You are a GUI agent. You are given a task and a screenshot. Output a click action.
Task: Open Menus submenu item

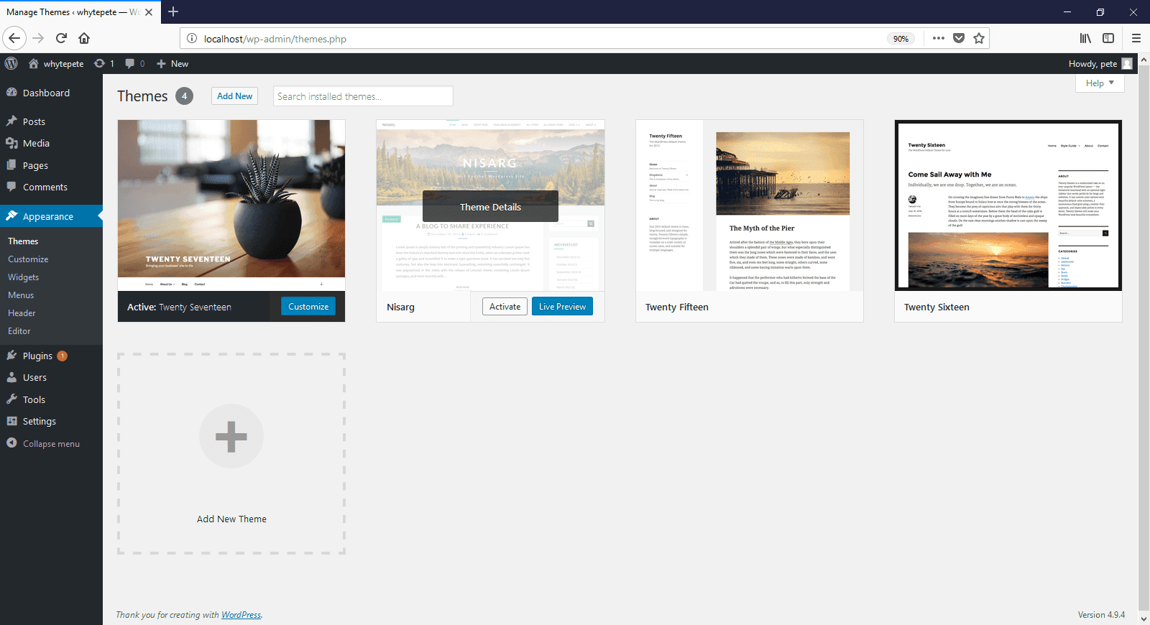click(21, 295)
